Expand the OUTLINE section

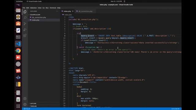[x=33, y=103]
